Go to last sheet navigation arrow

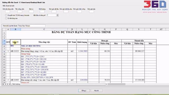10,84
